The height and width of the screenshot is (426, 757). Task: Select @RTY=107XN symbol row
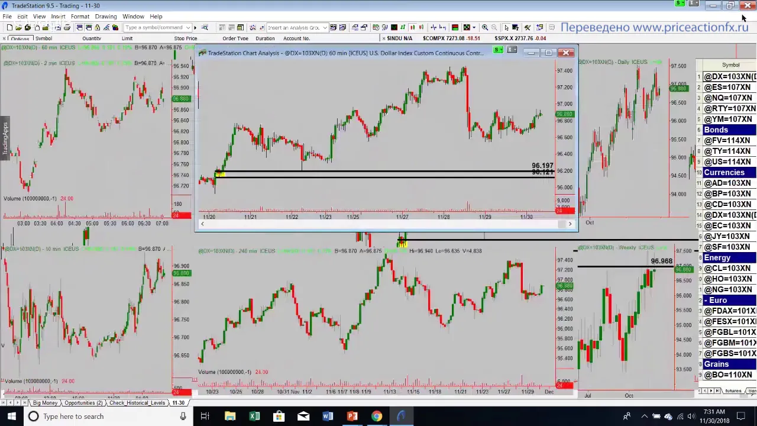[729, 108]
